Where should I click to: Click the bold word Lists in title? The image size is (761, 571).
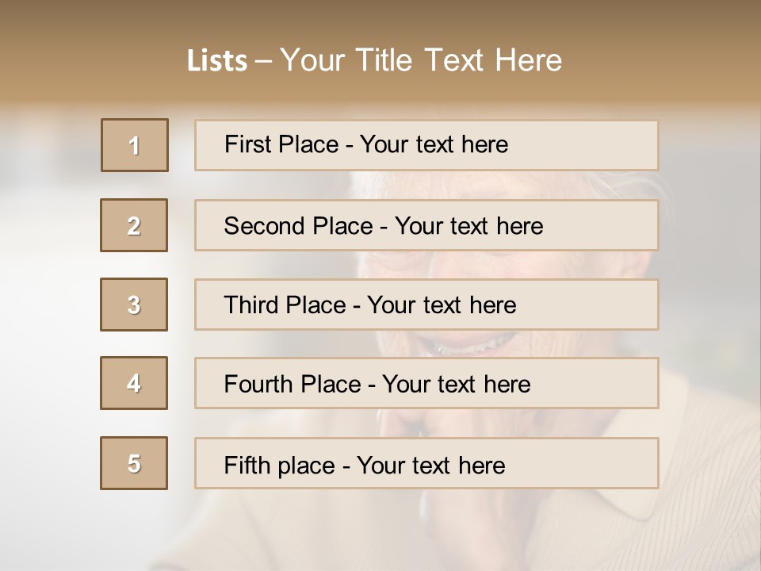tap(217, 61)
